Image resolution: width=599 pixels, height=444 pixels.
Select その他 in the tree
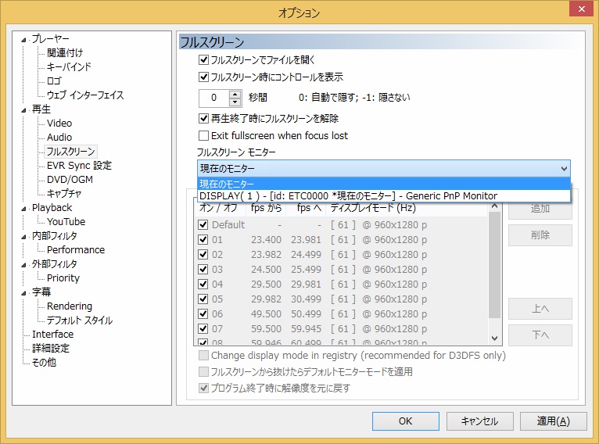click(x=44, y=362)
